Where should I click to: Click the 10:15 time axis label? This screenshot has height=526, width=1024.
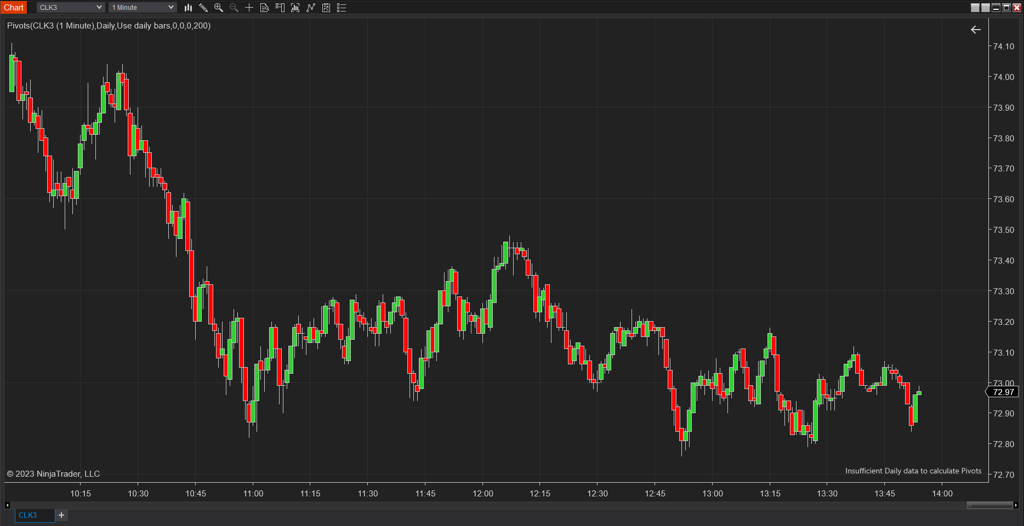[81, 494]
